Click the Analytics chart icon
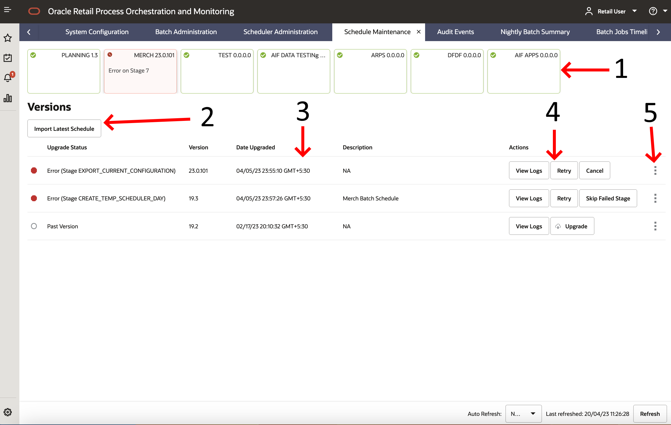Viewport: 671px width, 425px height. click(9, 97)
